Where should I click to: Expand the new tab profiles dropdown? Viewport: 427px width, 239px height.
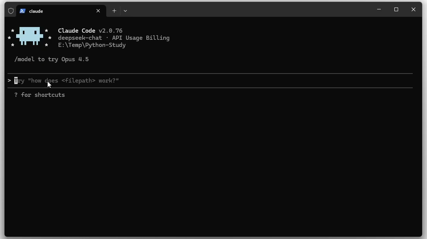[125, 11]
